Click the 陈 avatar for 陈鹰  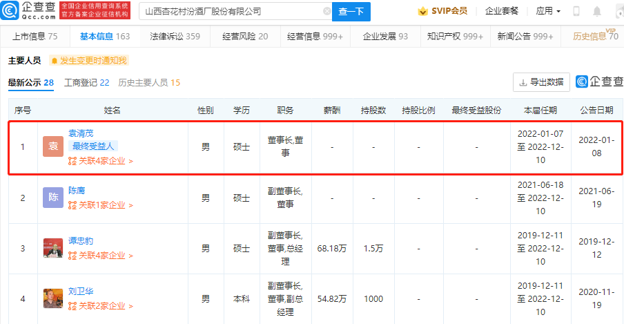(53, 198)
